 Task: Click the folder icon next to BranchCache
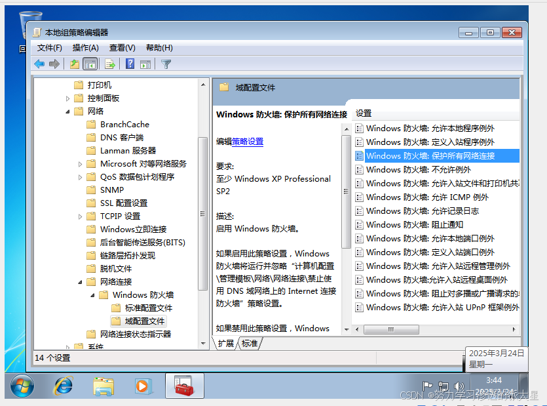pos(91,125)
